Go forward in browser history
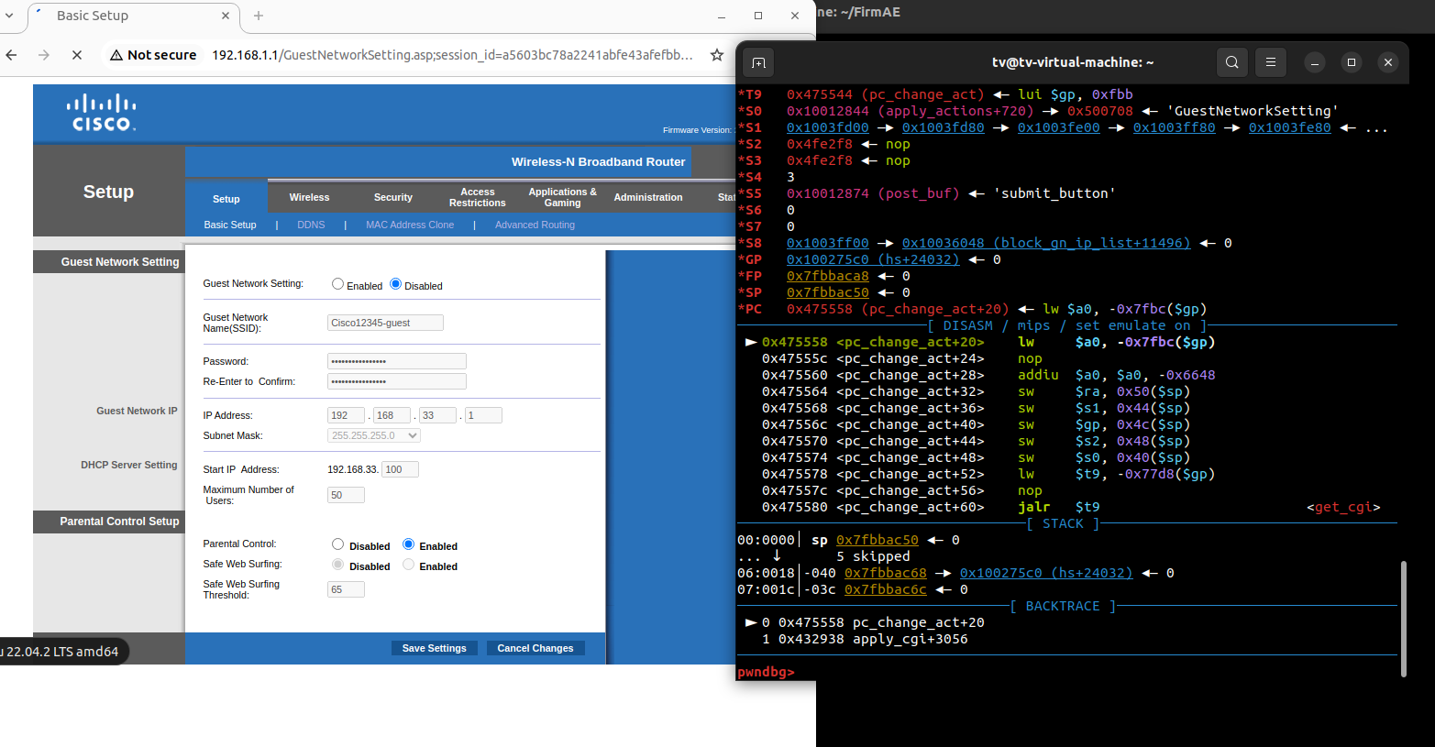1435x747 pixels. point(44,55)
